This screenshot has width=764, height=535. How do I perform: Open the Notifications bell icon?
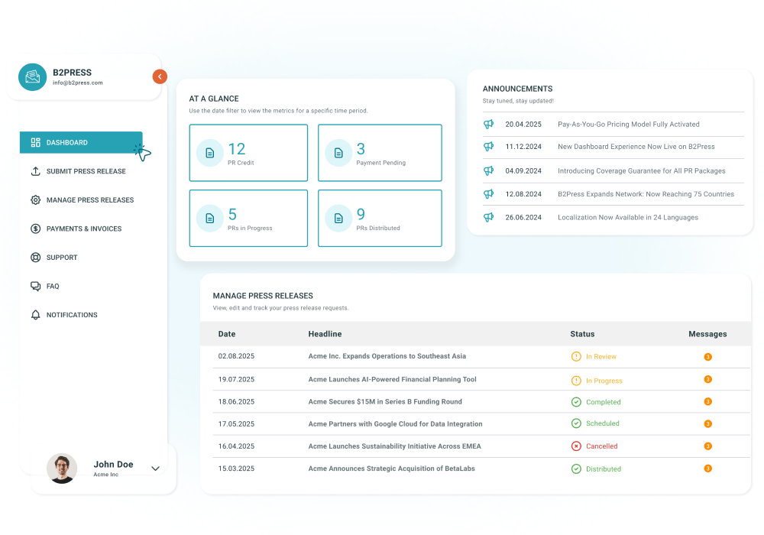tap(35, 315)
